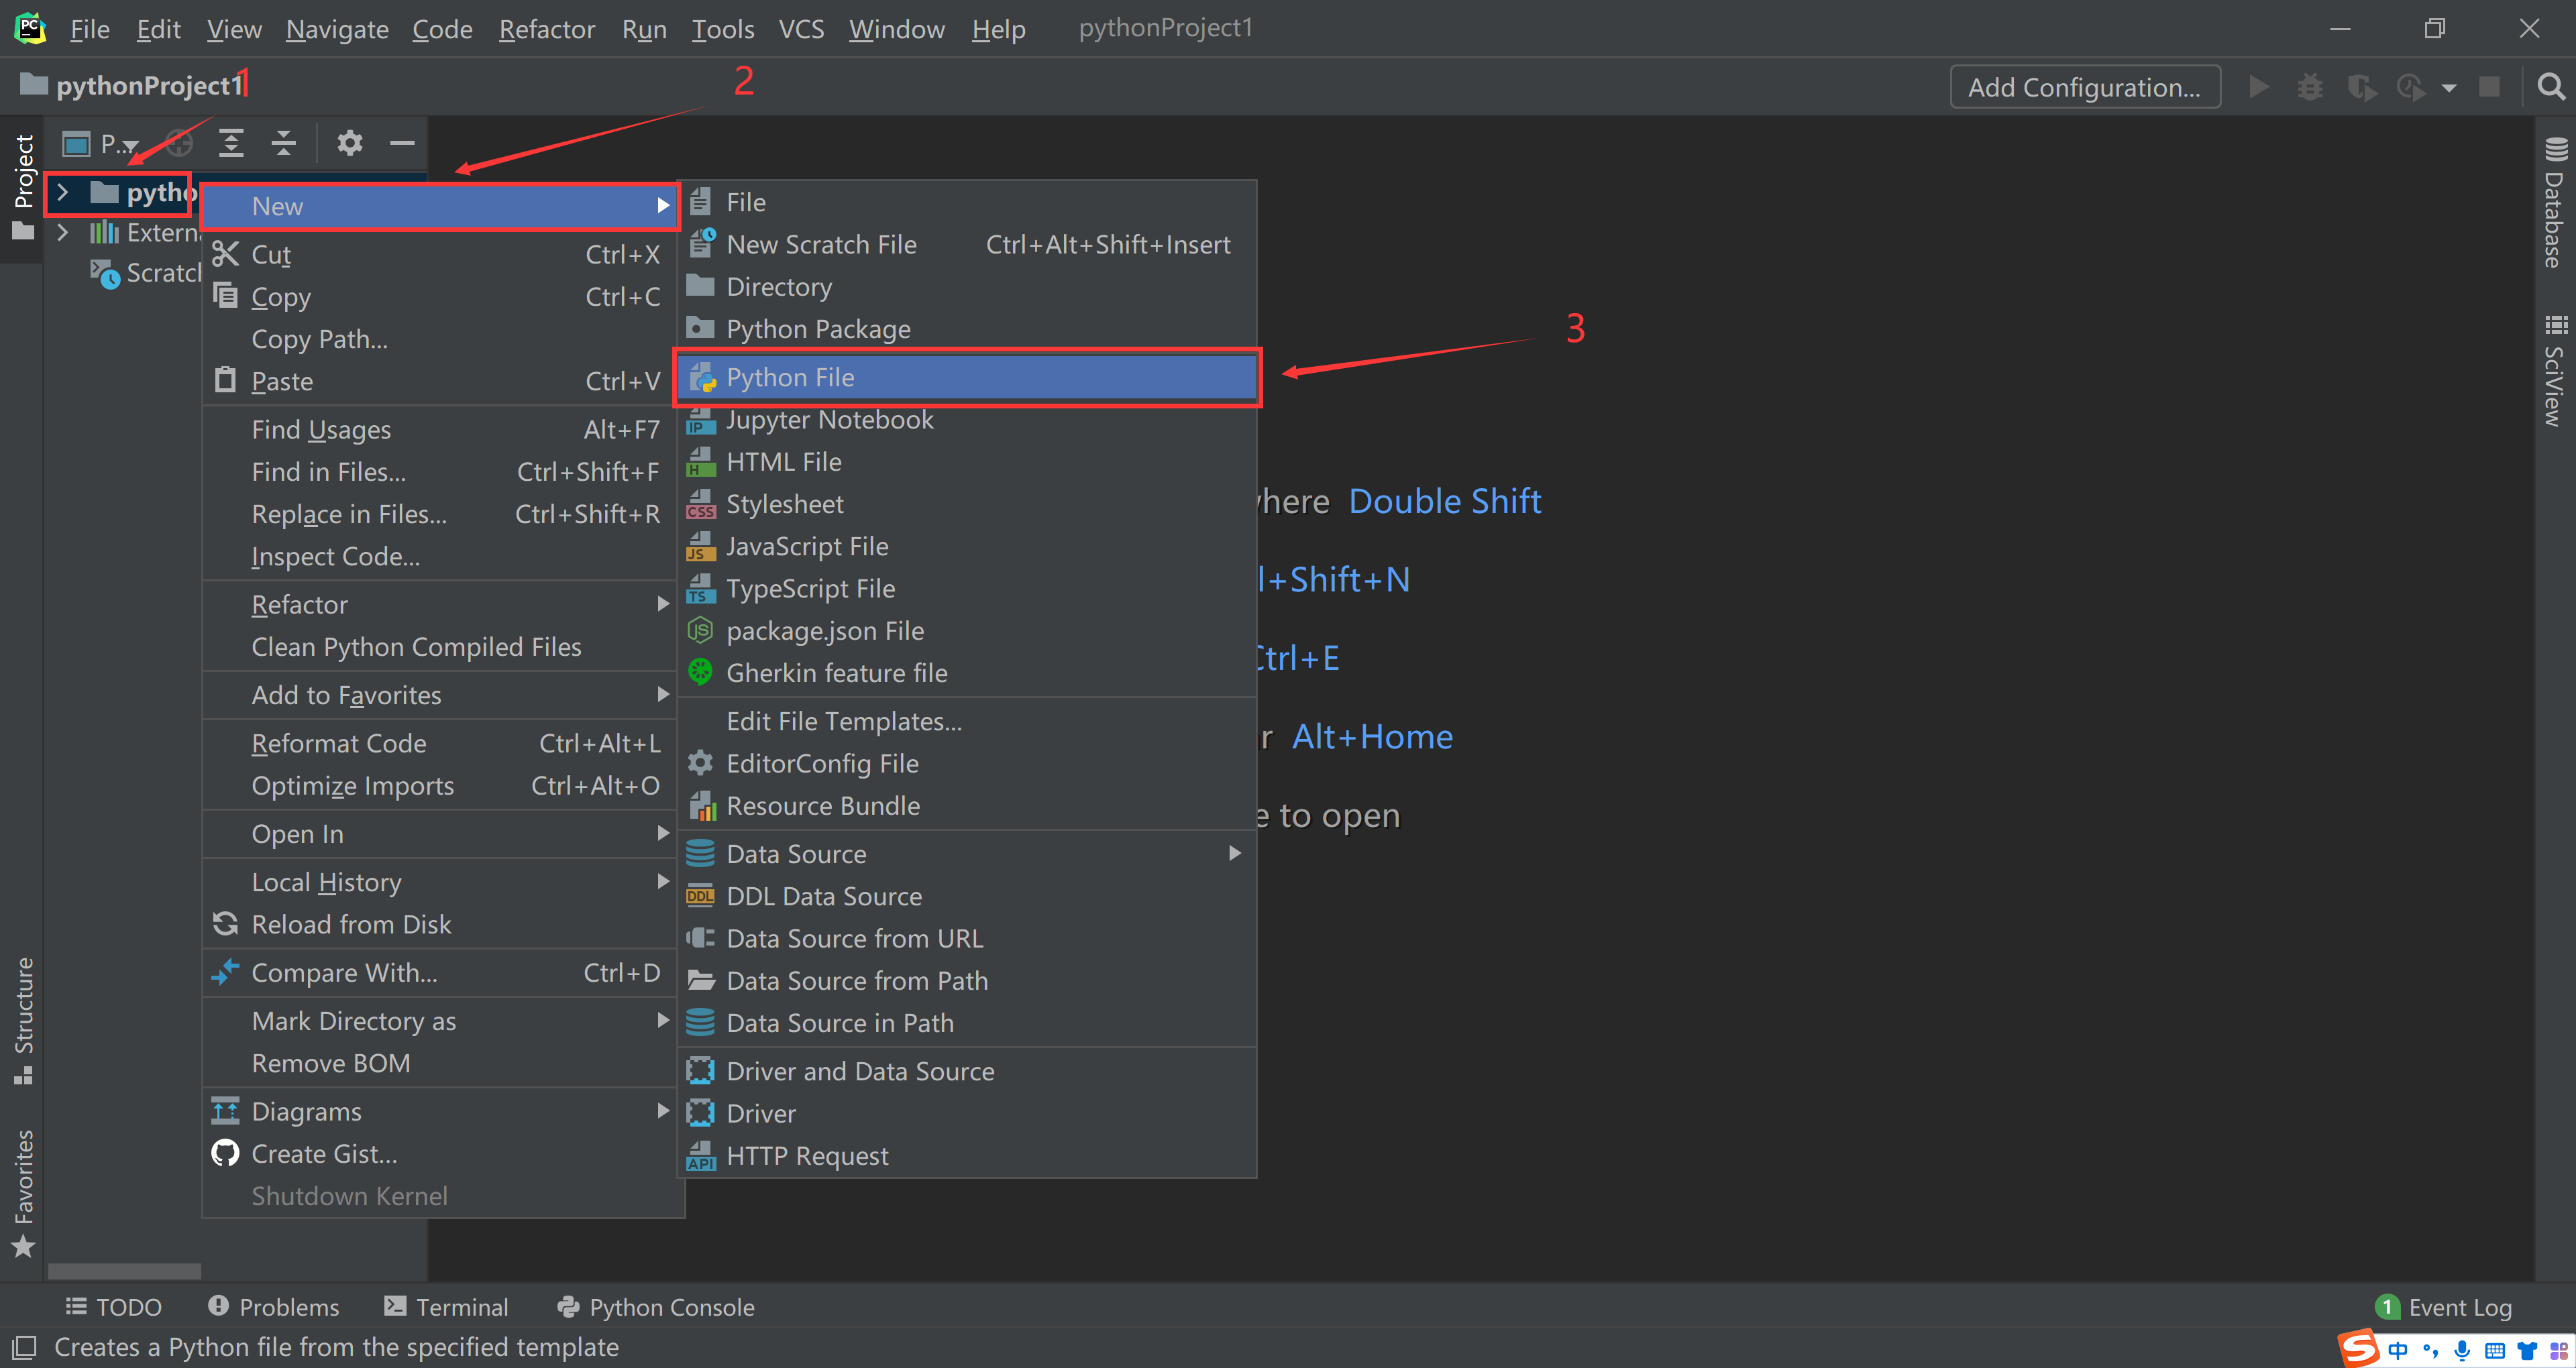
Task: Open the Refactor menu in menu bar
Action: coord(547,29)
